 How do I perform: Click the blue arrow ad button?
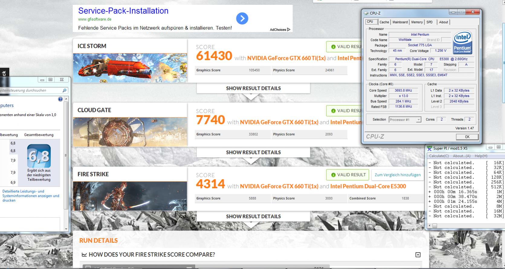pos(242,18)
